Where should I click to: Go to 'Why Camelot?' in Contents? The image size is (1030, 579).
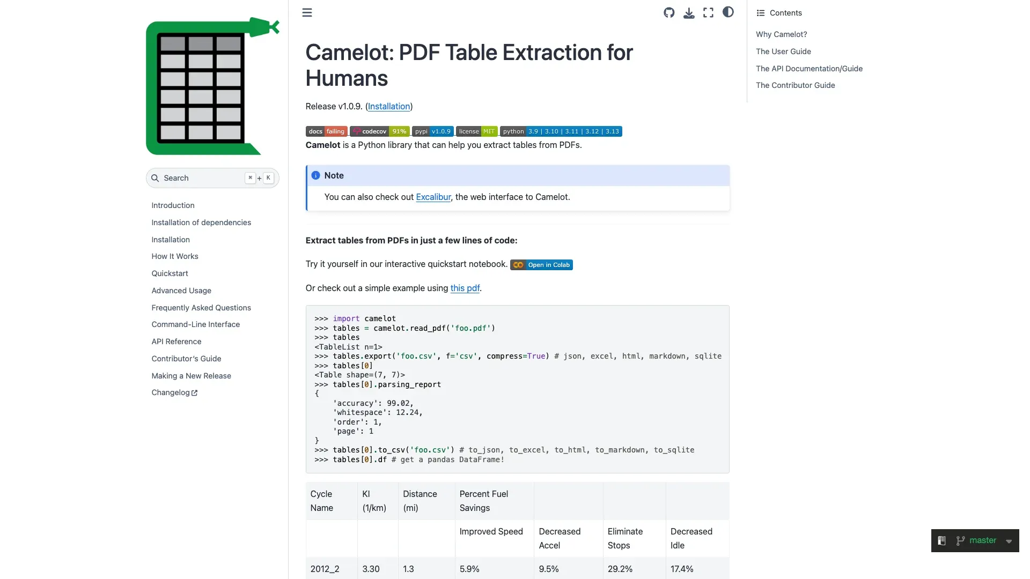(781, 34)
